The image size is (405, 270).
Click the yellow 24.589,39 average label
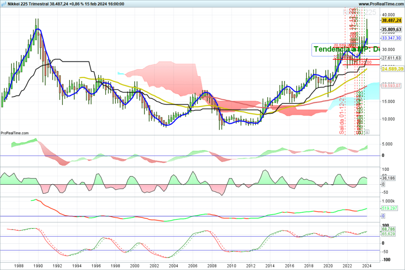coord(392,69)
